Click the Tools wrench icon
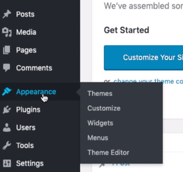The height and width of the screenshot is (172, 183). tap(7, 145)
